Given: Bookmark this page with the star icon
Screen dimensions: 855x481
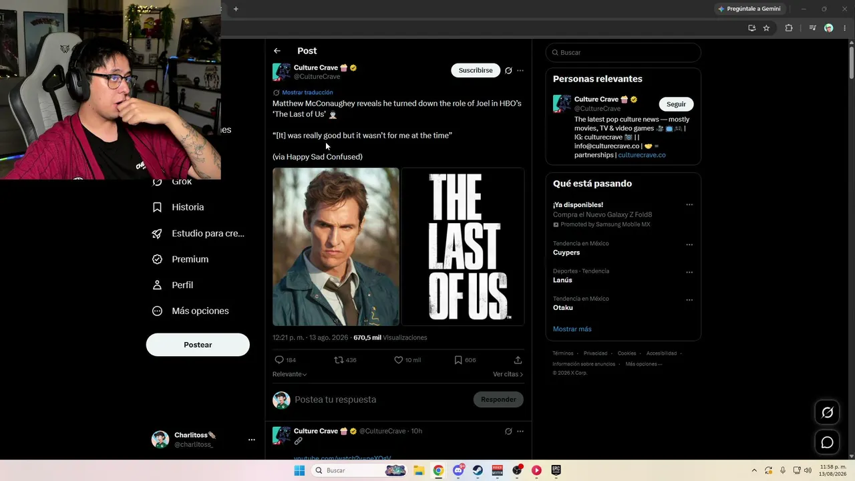Looking at the screenshot, I should point(766,28).
